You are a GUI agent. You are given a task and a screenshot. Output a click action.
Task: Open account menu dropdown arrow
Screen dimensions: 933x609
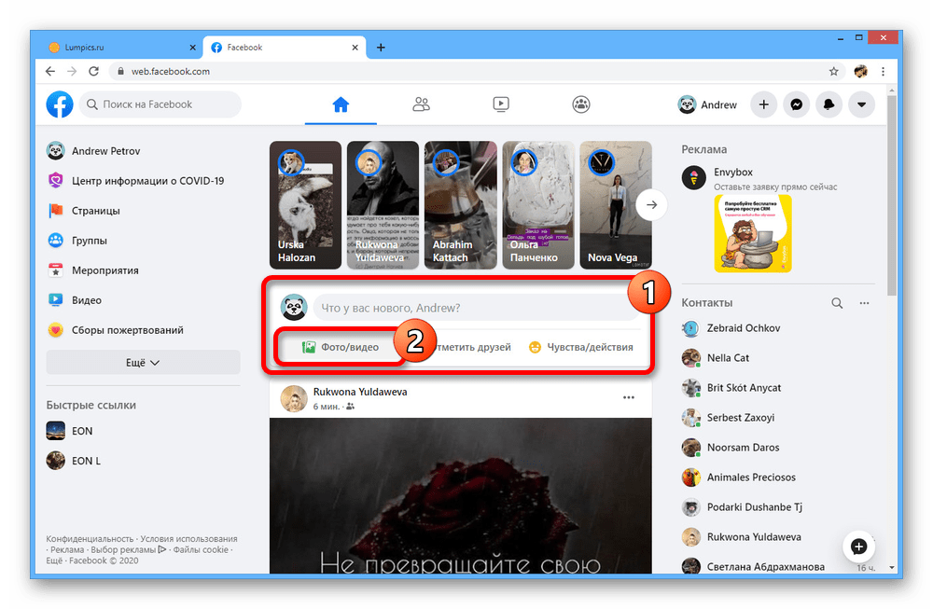[861, 105]
